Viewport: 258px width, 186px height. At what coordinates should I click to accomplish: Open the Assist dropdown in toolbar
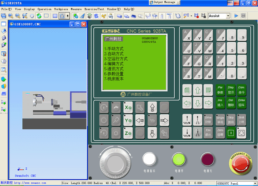228,16
